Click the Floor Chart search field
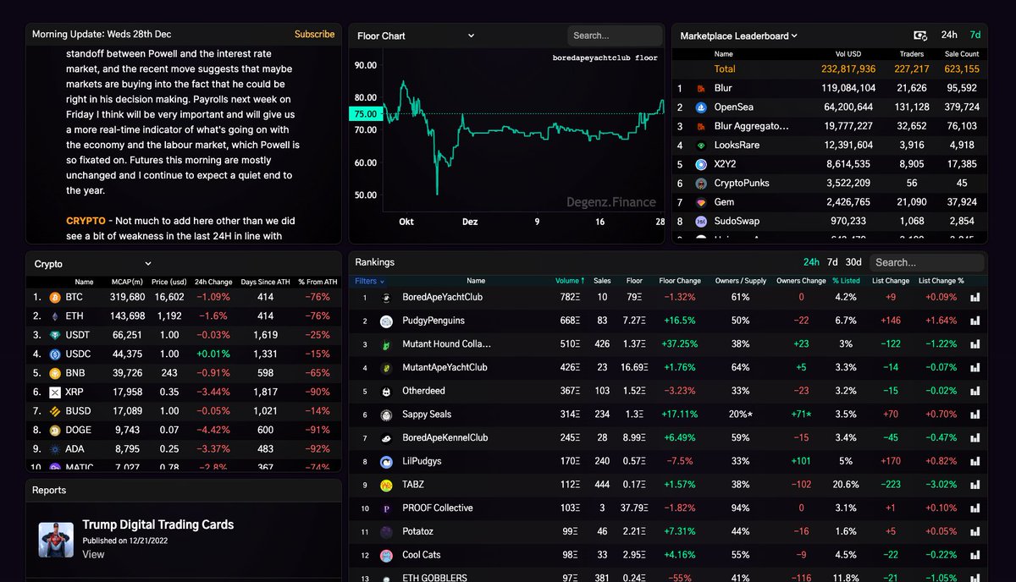This screenshot has width=1016, height=582. click(615, 36)
